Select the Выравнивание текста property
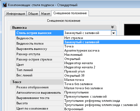This screenshot has height=111, width=140. click(40, 98)
